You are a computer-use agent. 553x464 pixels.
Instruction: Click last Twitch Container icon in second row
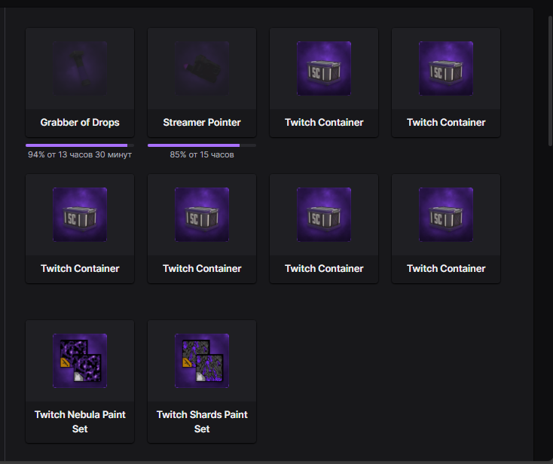(x=446, y=214)
